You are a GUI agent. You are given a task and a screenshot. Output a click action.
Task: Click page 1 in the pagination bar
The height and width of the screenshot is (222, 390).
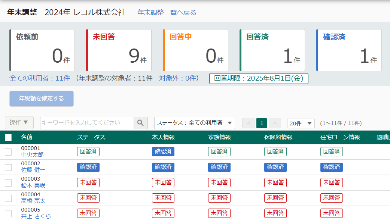click(261, 122)
